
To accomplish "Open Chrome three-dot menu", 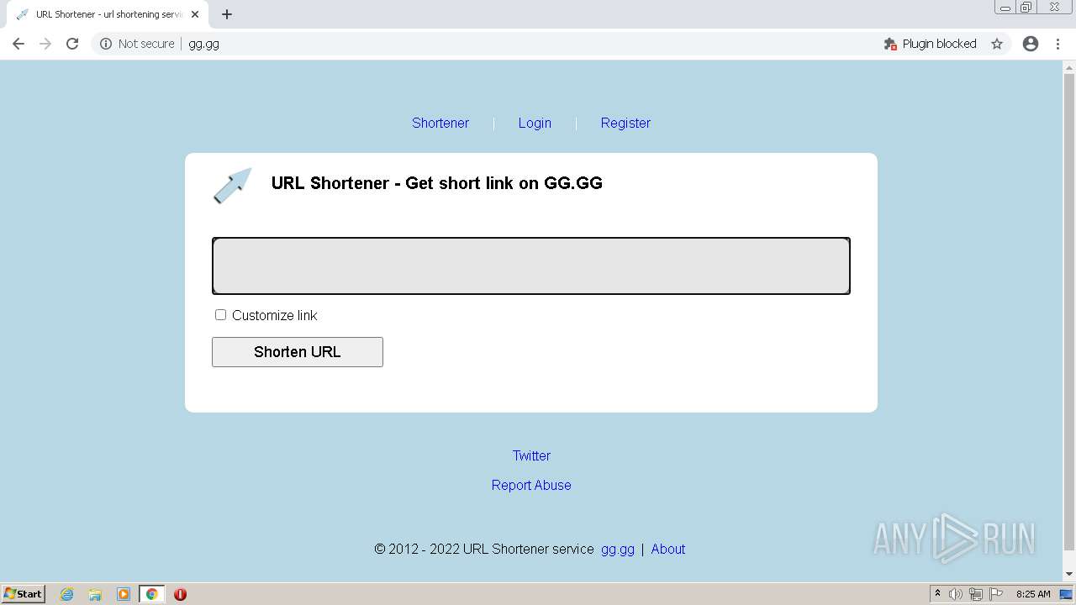I will pos(1058,44).
